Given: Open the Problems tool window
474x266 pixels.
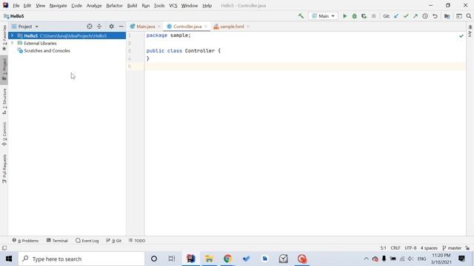Looking at the screenshot, I should pyautogui.click(x=25, y=241).
